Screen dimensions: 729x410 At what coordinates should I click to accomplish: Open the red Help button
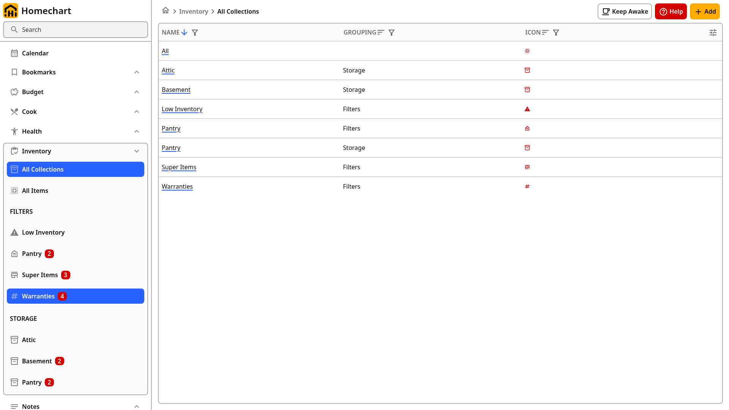(671, 11)
